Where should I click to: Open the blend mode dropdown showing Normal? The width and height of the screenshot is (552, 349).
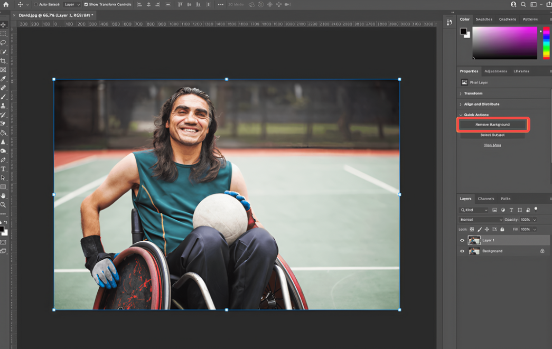pyautogui.click(x=480, y=220)
